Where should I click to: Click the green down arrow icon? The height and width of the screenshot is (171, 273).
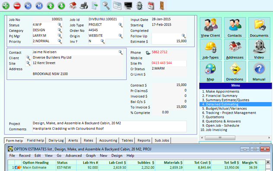pyautogui.click(x=61, y=6)
